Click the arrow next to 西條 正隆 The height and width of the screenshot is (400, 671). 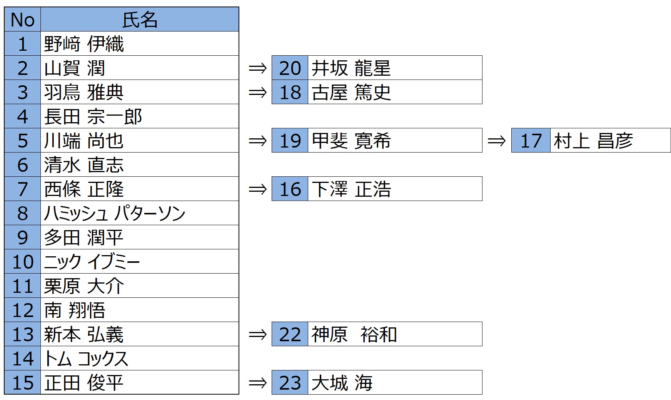[x=257, y=189]
